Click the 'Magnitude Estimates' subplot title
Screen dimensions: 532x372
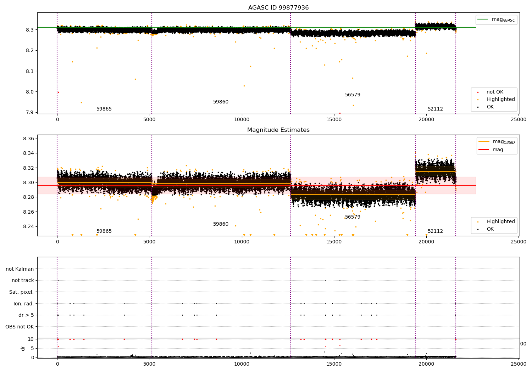(278, 130)
